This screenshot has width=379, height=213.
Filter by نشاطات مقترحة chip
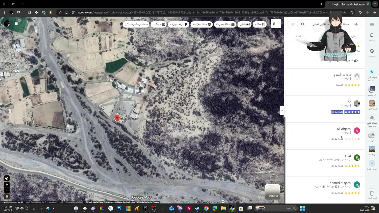click(x=225, y=24)
